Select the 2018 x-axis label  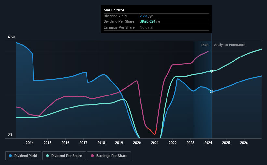point(101,143)
